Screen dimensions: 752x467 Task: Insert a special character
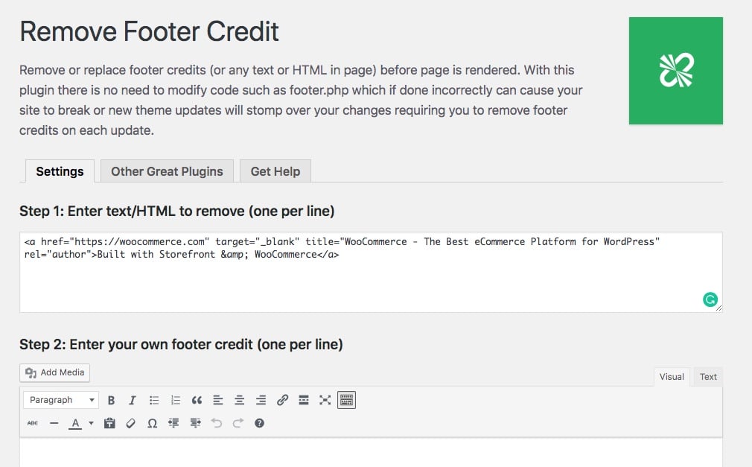(x=152, y=423)
